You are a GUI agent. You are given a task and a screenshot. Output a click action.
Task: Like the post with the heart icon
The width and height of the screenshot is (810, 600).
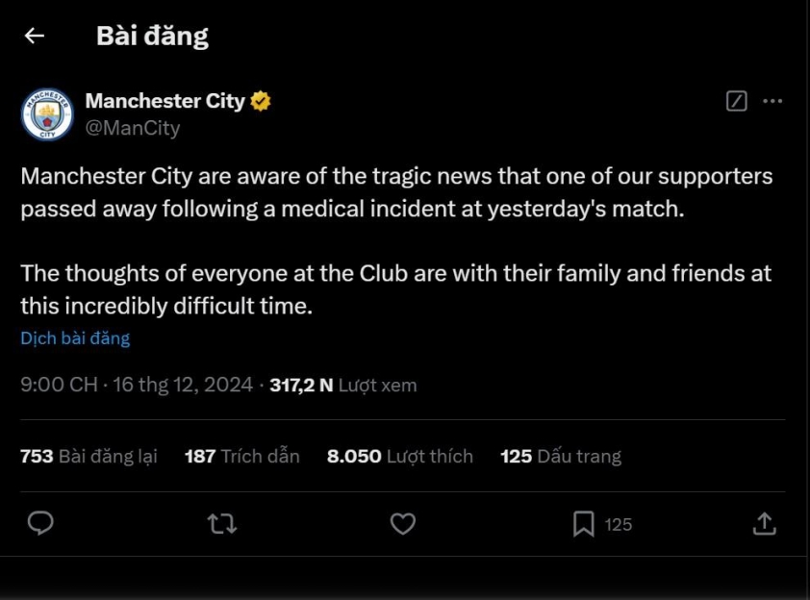pyautogui.click(x=401, y=524)
